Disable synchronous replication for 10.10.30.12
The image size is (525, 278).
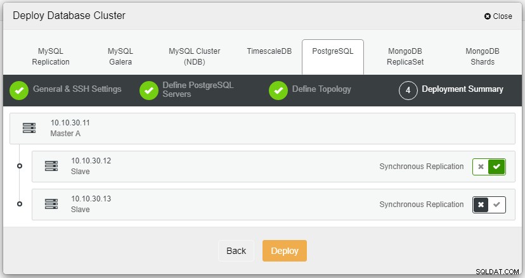point(481,167)
